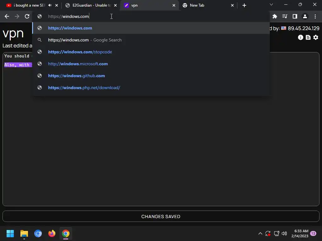Select the windows.com/stopcode suggestion

point(151,52)
